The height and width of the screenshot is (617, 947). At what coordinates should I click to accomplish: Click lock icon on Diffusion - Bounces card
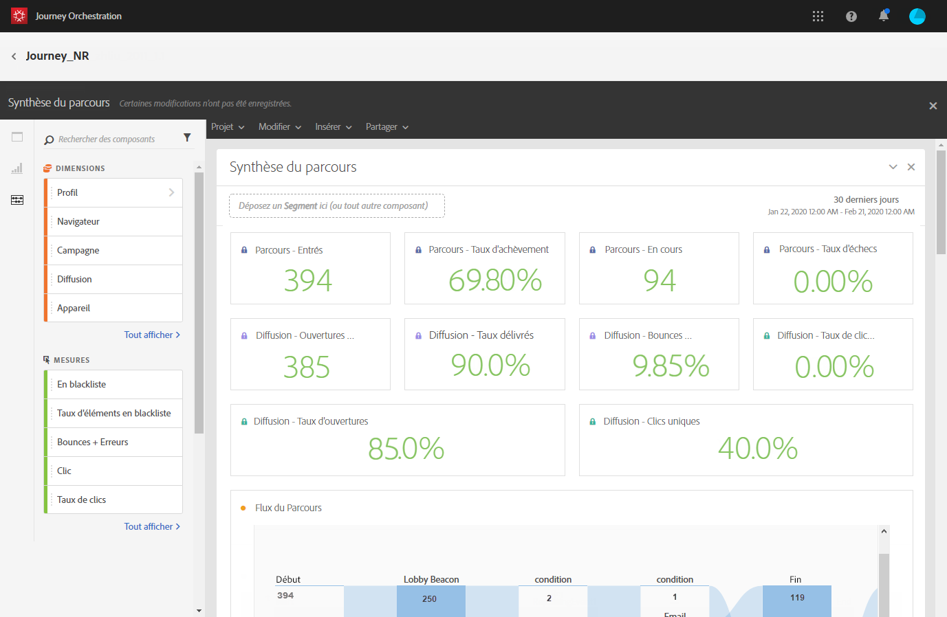tap(593, 336)
